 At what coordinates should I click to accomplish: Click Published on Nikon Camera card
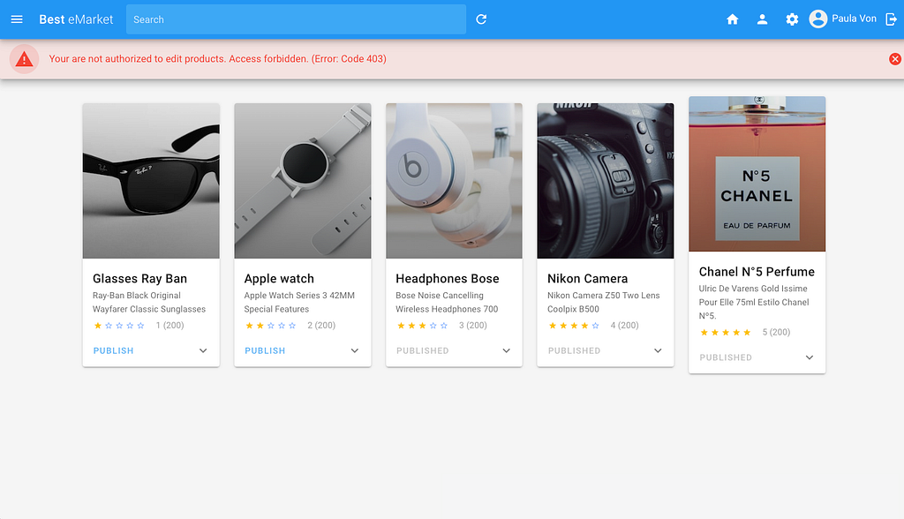pyautogui.click(x=574, y=350)
